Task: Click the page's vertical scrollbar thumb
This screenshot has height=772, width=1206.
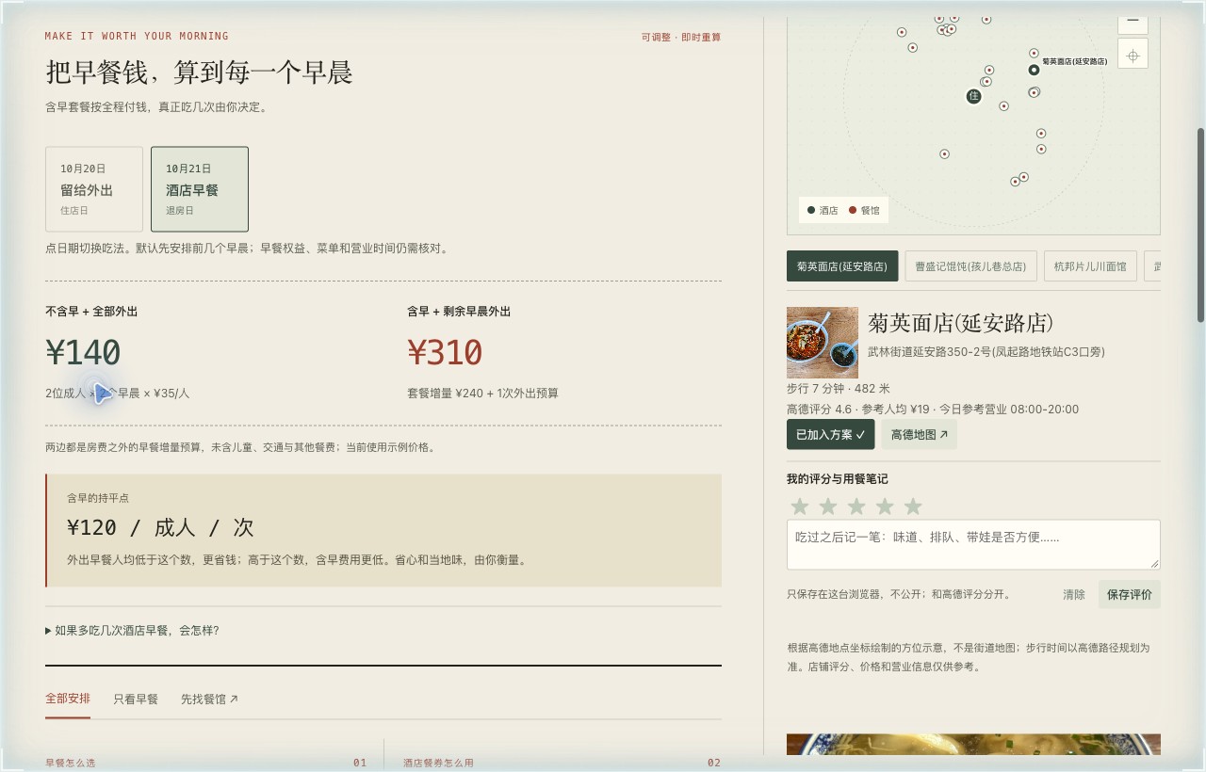Action: tap(1200, 224)
